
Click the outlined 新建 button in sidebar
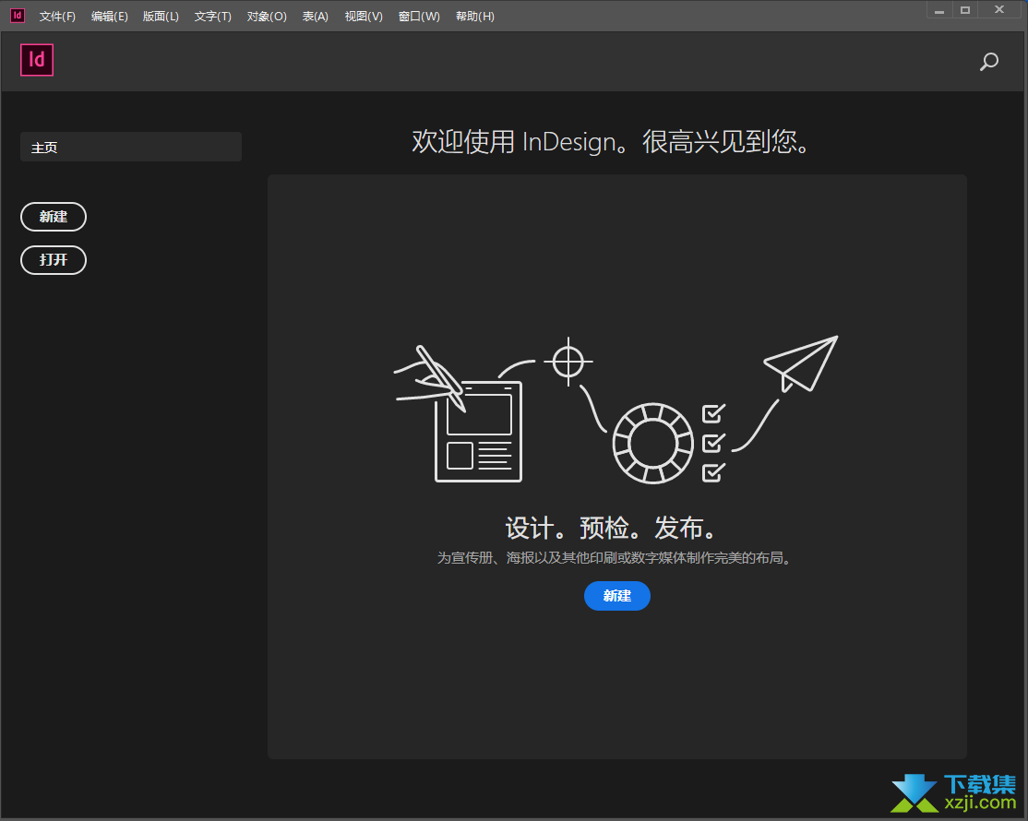54,217
